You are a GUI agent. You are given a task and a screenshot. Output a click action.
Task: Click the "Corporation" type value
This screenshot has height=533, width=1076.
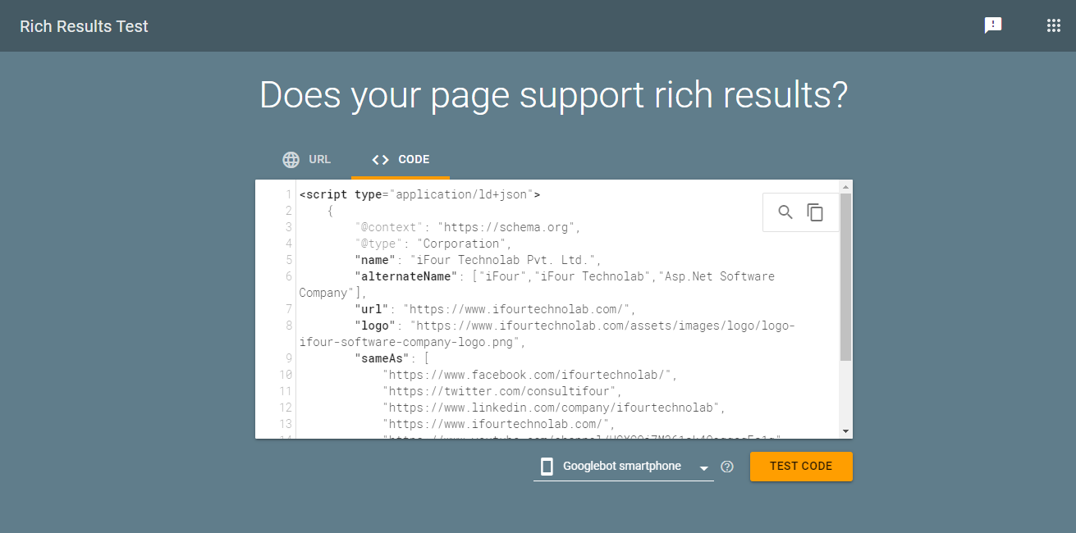[x=460, y=244]
